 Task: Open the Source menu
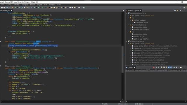pos(9,5)
